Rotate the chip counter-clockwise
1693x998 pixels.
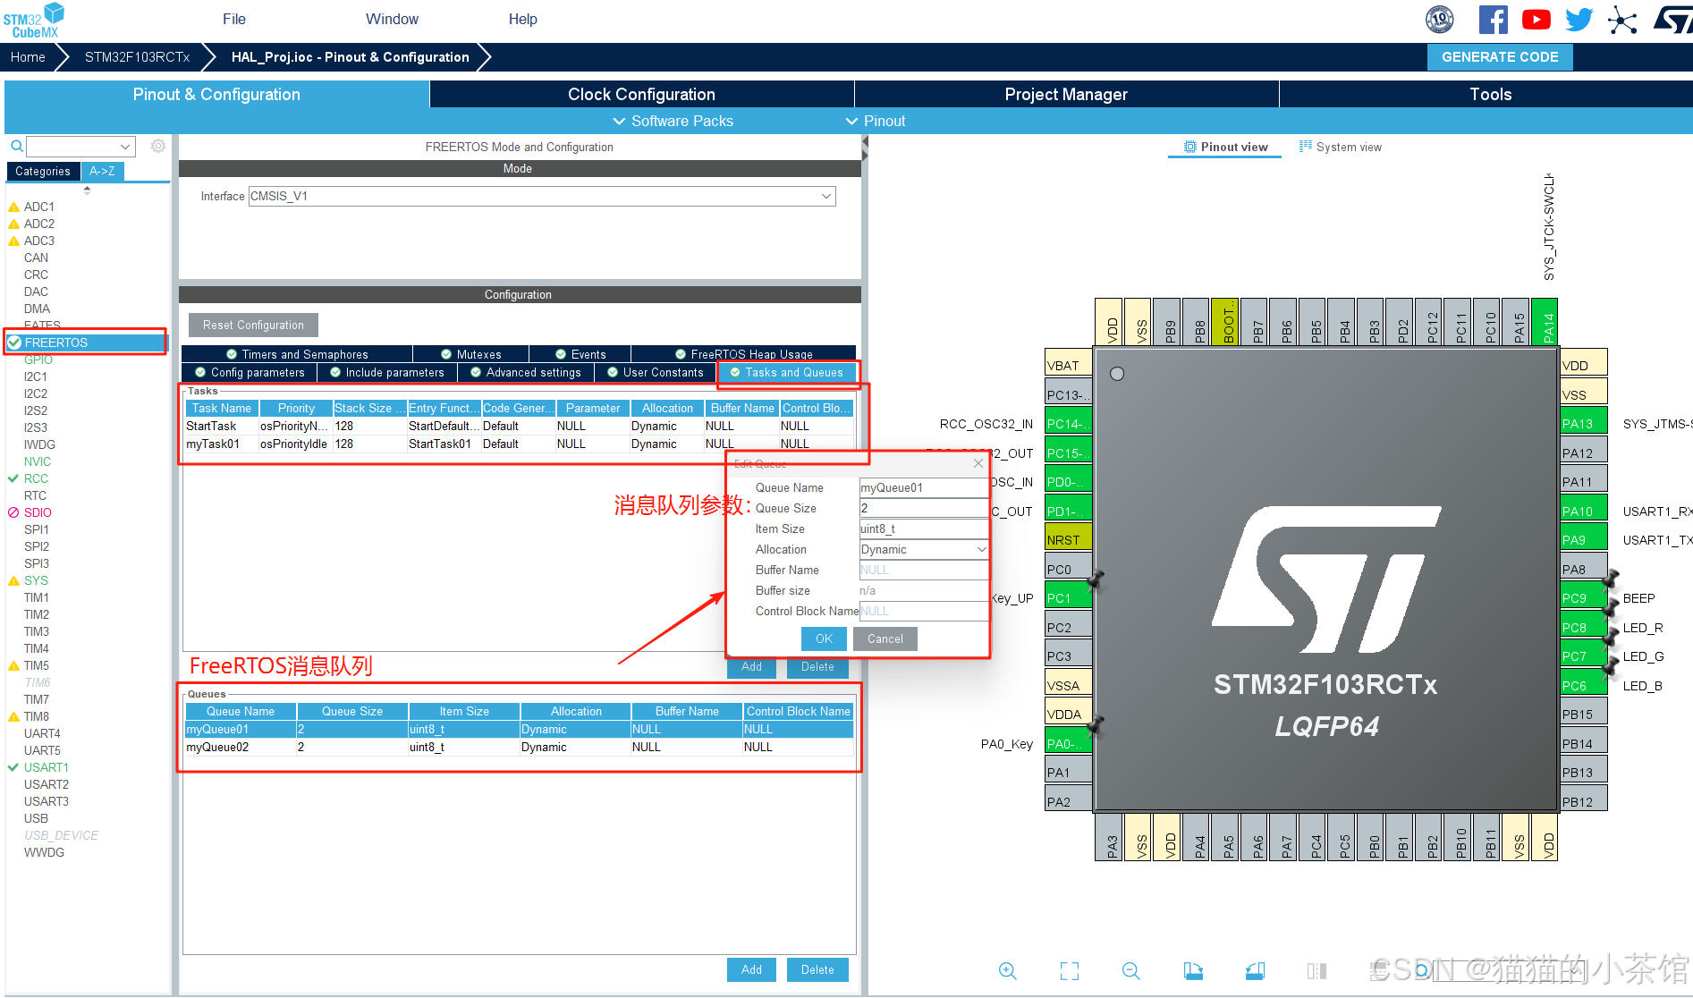(1255, 970)
